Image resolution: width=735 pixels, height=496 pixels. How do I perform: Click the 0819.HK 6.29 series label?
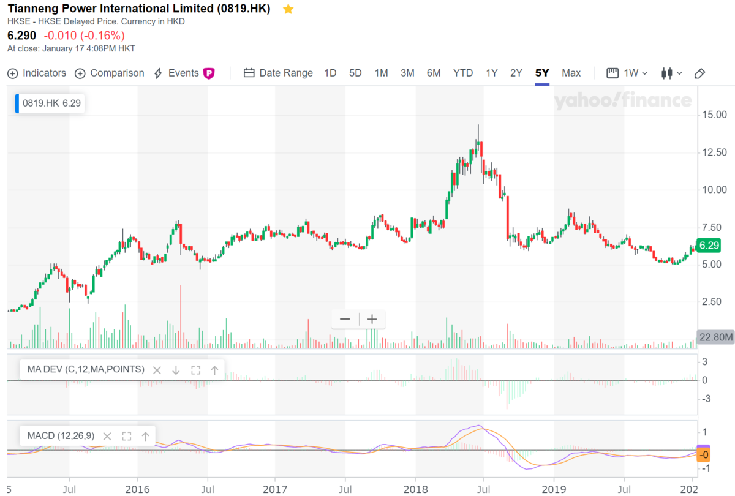click(x=51, y=103)
